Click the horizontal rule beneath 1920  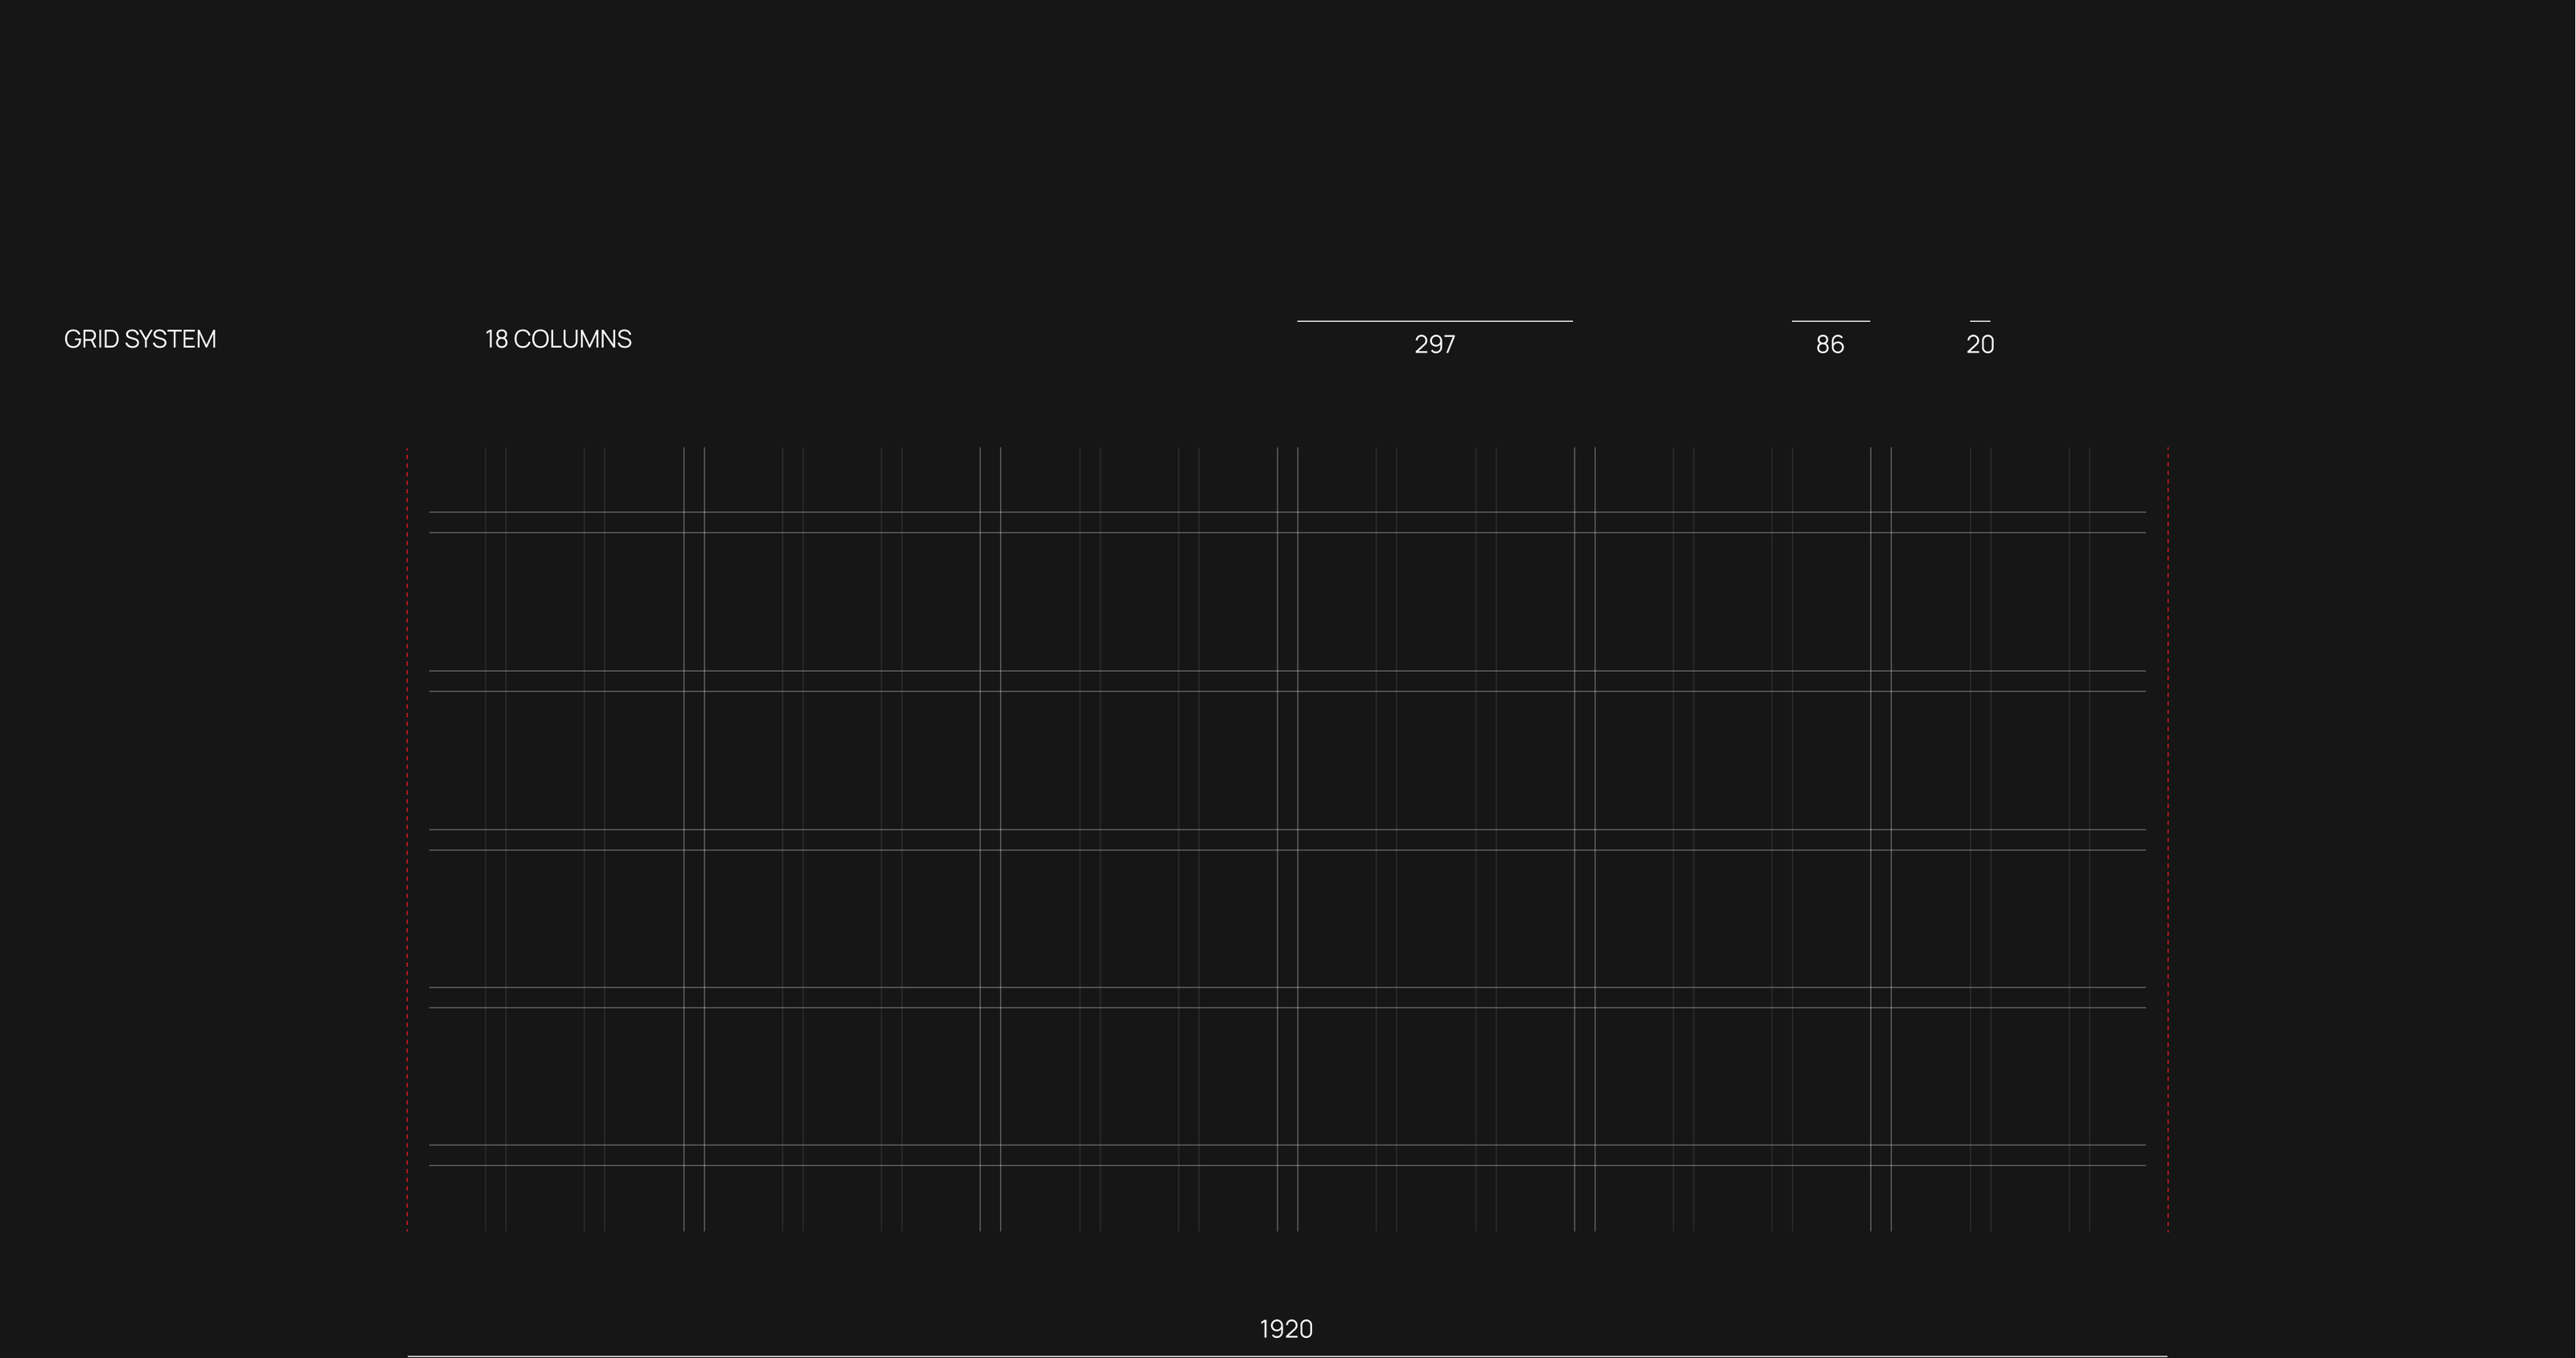point(1286,1356)
